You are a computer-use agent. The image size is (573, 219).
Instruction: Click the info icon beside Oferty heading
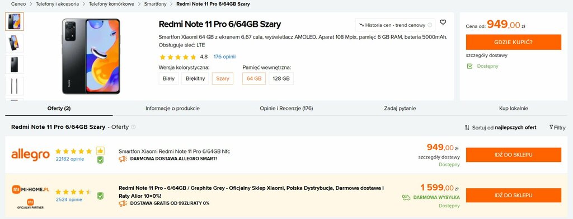133,127
